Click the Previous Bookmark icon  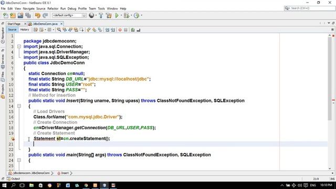pos(89,30)
